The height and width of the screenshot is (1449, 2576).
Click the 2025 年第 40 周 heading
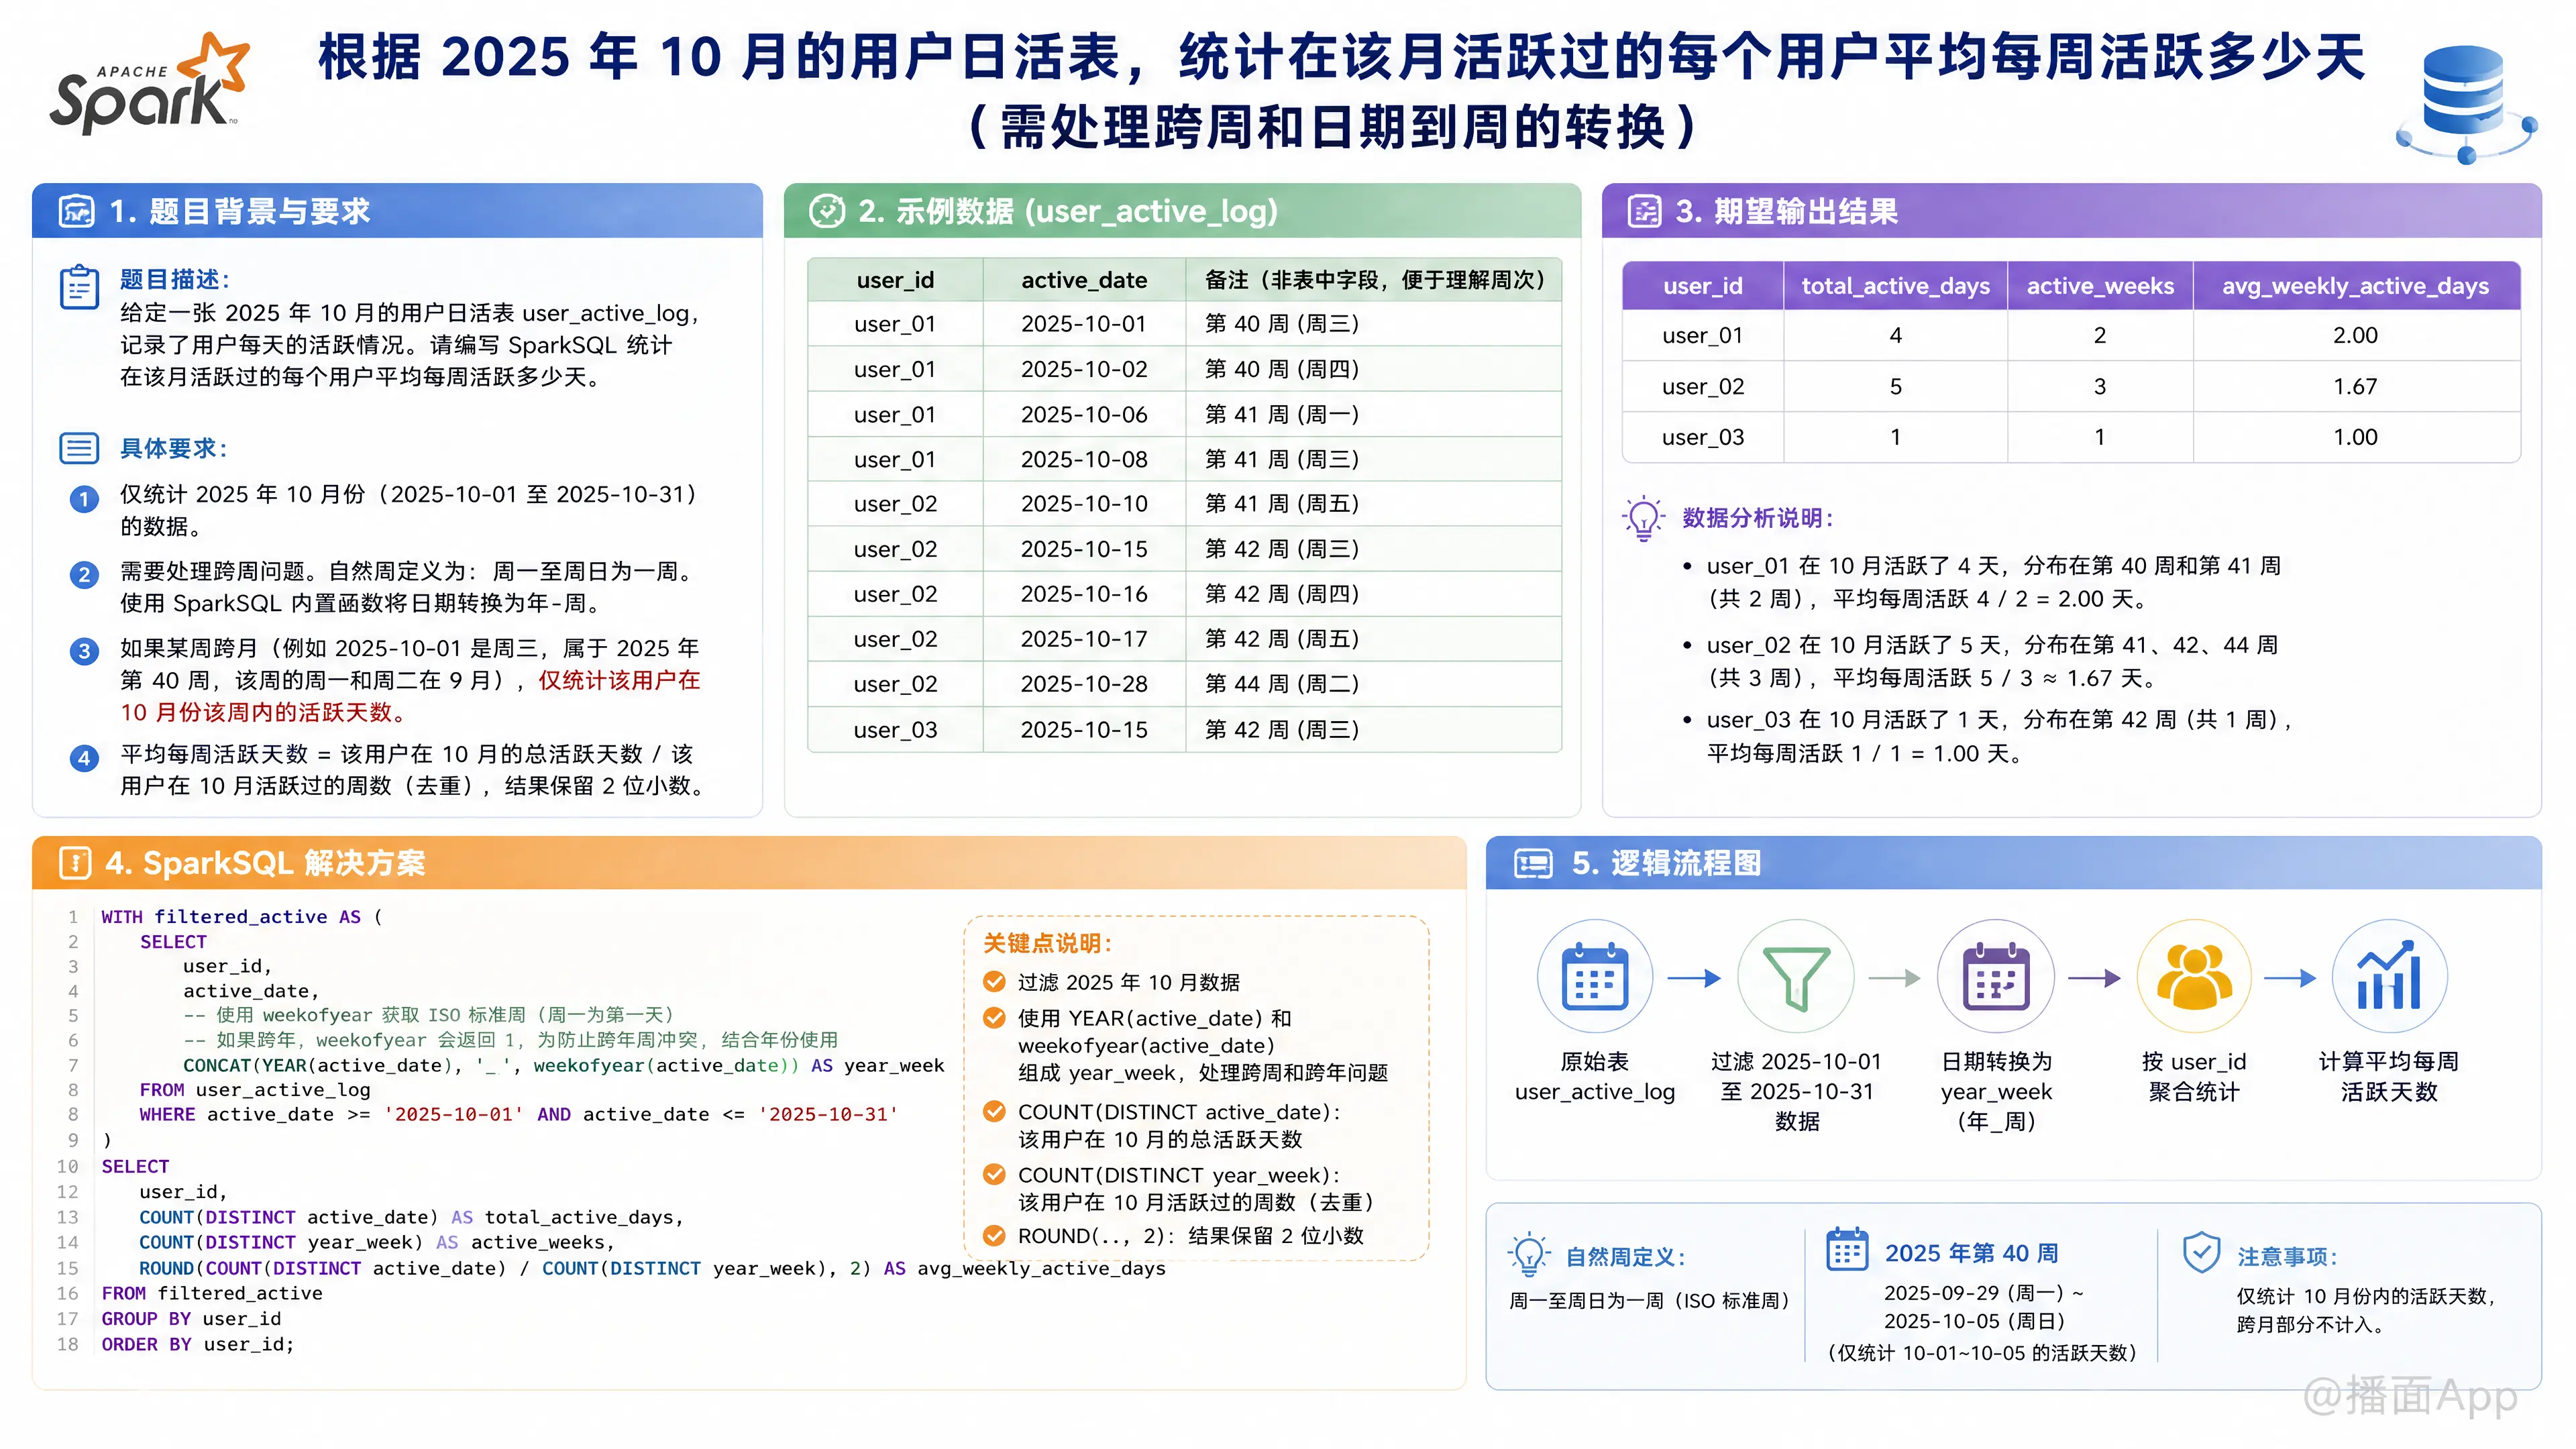click(x=1971, y=1253)
